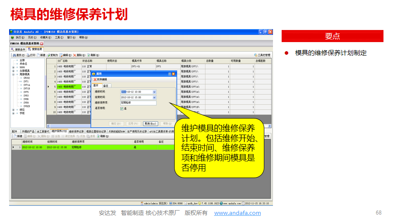Open the 结束时间 date dropdown
Image resolution: width=393 pixels, height=221 pixels.
tap(154, 98)
